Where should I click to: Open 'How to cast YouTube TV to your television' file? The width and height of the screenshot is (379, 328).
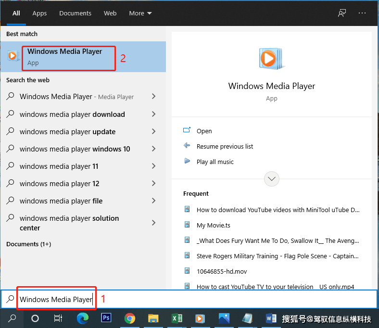point(275,287)
